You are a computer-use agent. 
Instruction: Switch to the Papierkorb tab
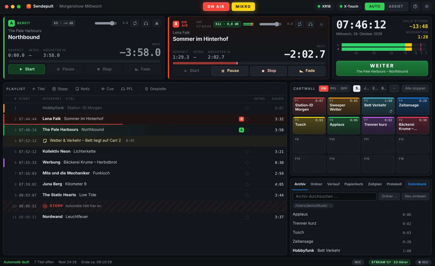[x=354, y=184]
